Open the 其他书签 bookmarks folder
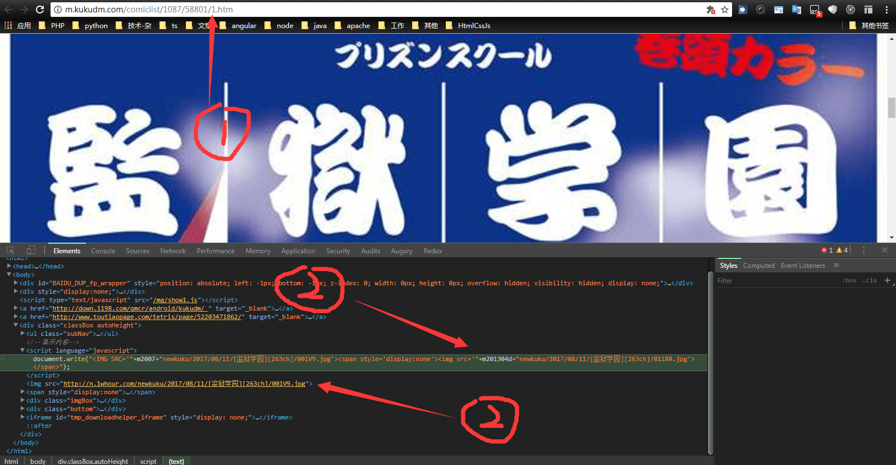 coord(869,25)
